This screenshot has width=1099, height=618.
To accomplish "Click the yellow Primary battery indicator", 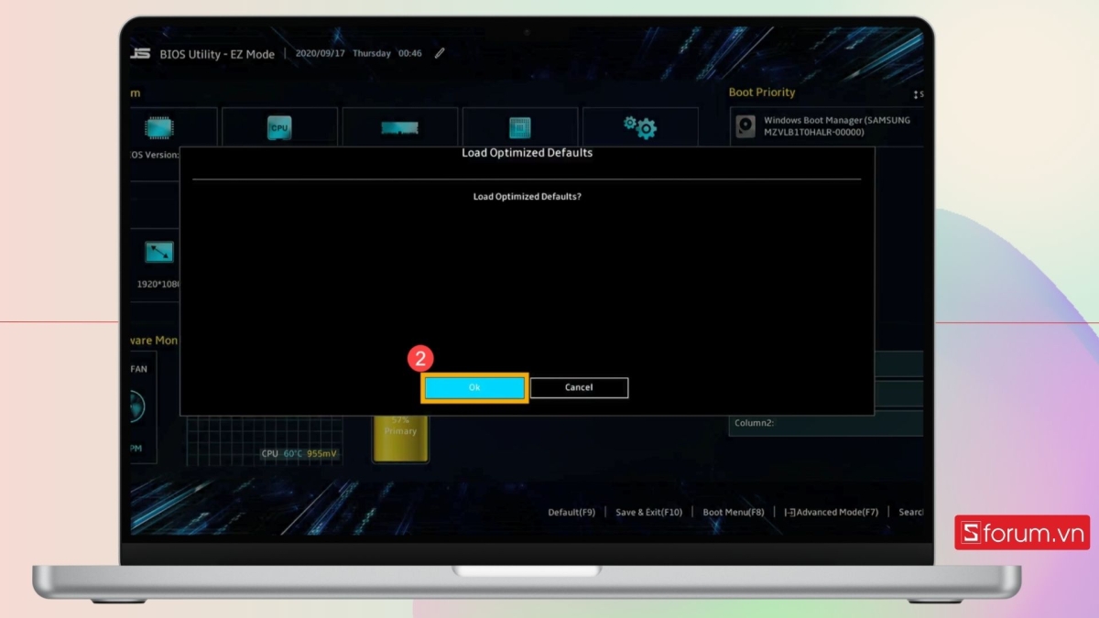I will pos(400,438).
